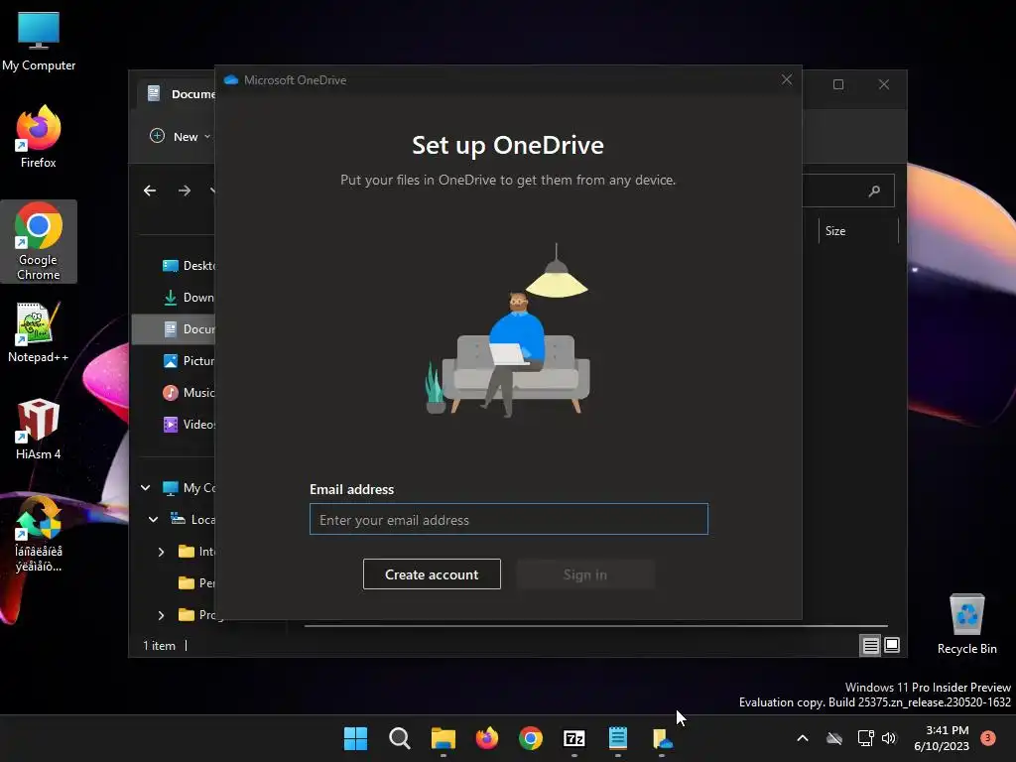The height and width of the screenshot is (762, 1016).
Task: Switch to large icons view in File Explorer
Action: tap(892, 645)
